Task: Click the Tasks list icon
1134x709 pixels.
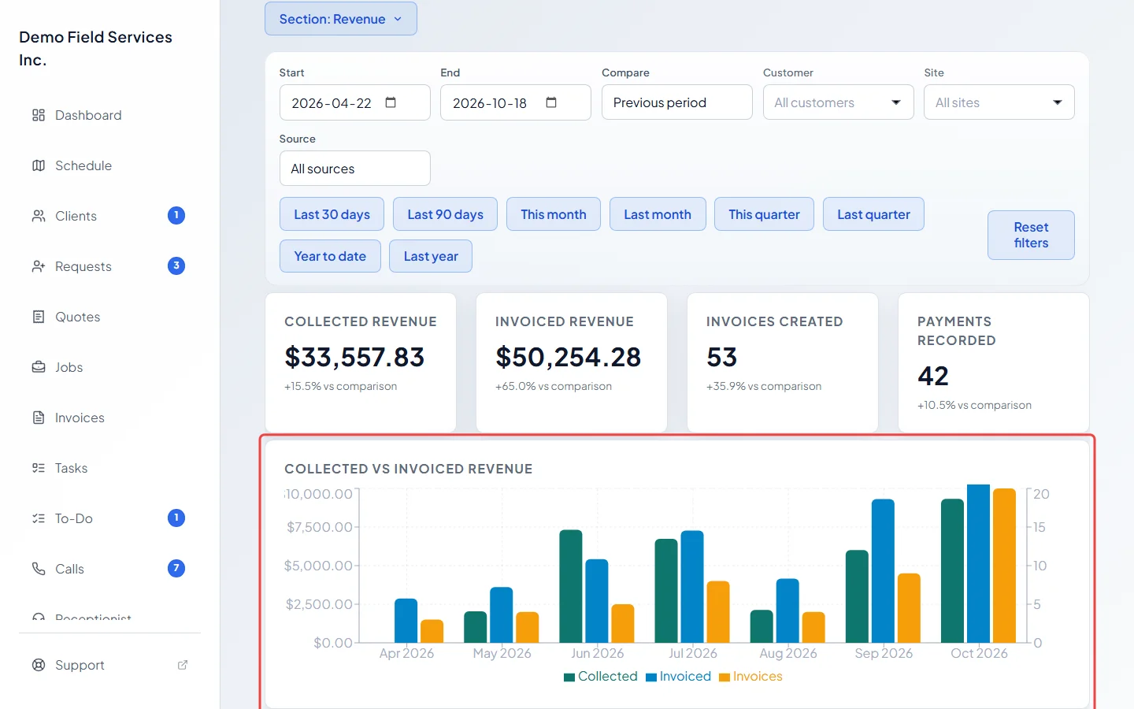Action: click(x=39, y=468)
